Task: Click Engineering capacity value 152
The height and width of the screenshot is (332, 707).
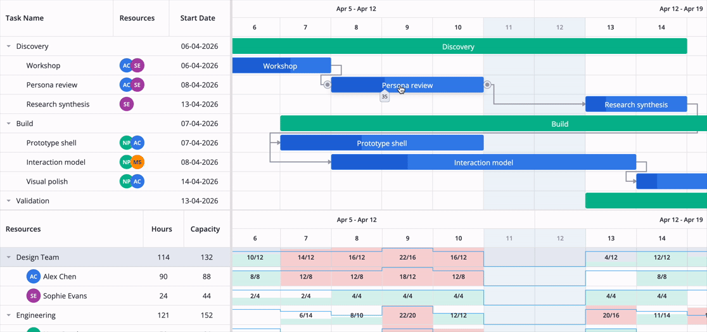Action: 207,316
